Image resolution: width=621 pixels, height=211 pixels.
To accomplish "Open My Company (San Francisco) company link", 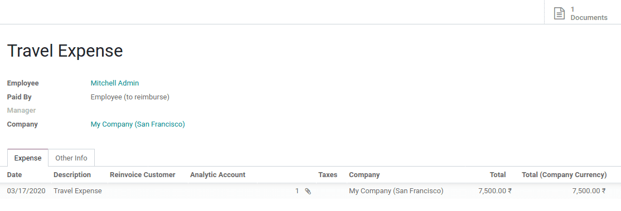I will click(x=138, y=124).
